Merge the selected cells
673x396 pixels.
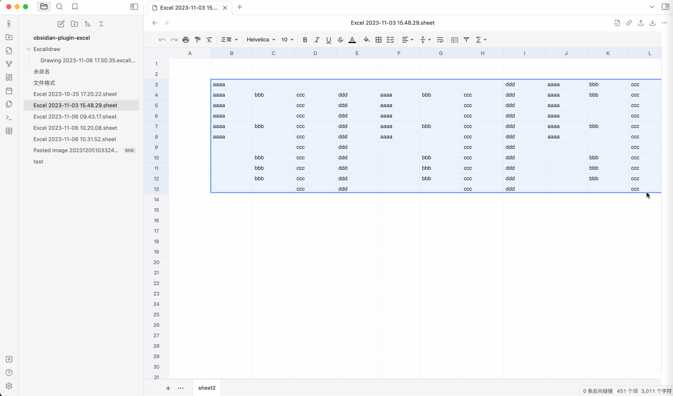click(390, 40)
